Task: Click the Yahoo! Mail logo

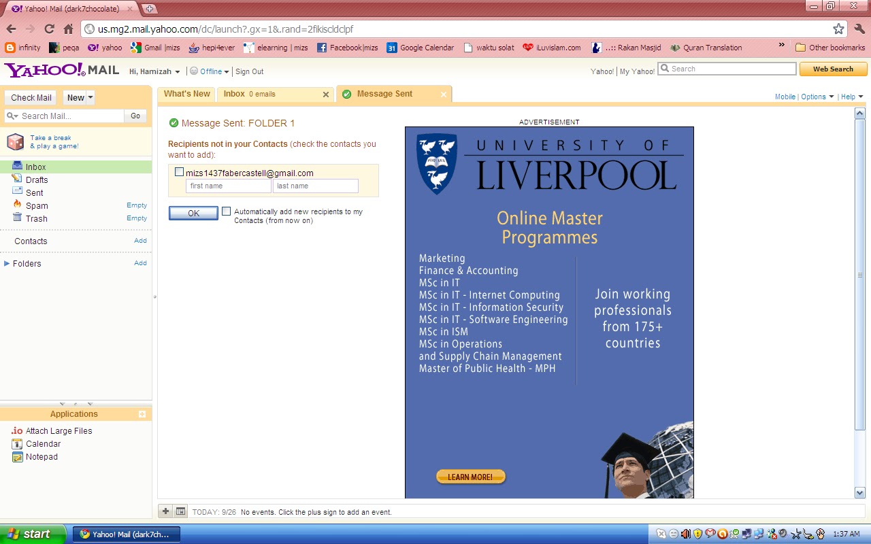Action: tap(61, 70)
